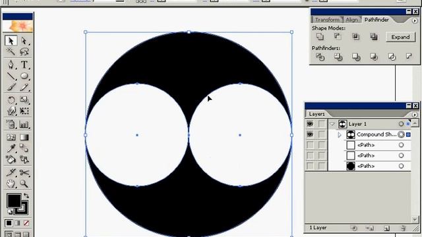Select the Symbol Sprayer tool

[11, 124]
